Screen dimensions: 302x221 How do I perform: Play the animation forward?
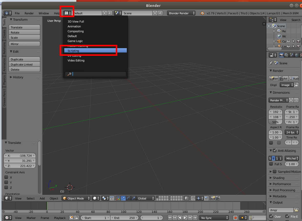coord(185,218)
